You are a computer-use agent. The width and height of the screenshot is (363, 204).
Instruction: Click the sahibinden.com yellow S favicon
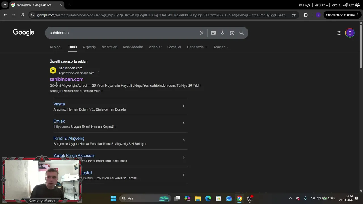(53, 70)
